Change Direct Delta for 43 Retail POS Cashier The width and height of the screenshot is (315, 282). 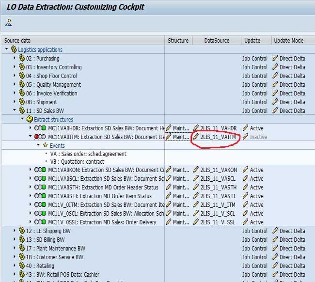[292, 275]
